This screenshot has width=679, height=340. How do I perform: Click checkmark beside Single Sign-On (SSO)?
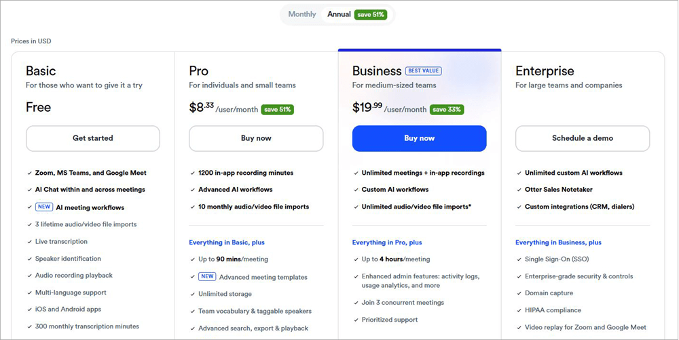pos(519,259)
